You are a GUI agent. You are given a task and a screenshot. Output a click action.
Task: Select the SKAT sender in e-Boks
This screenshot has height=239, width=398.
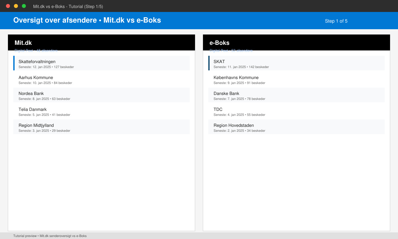pyautogui.click(x=297, y=63)
